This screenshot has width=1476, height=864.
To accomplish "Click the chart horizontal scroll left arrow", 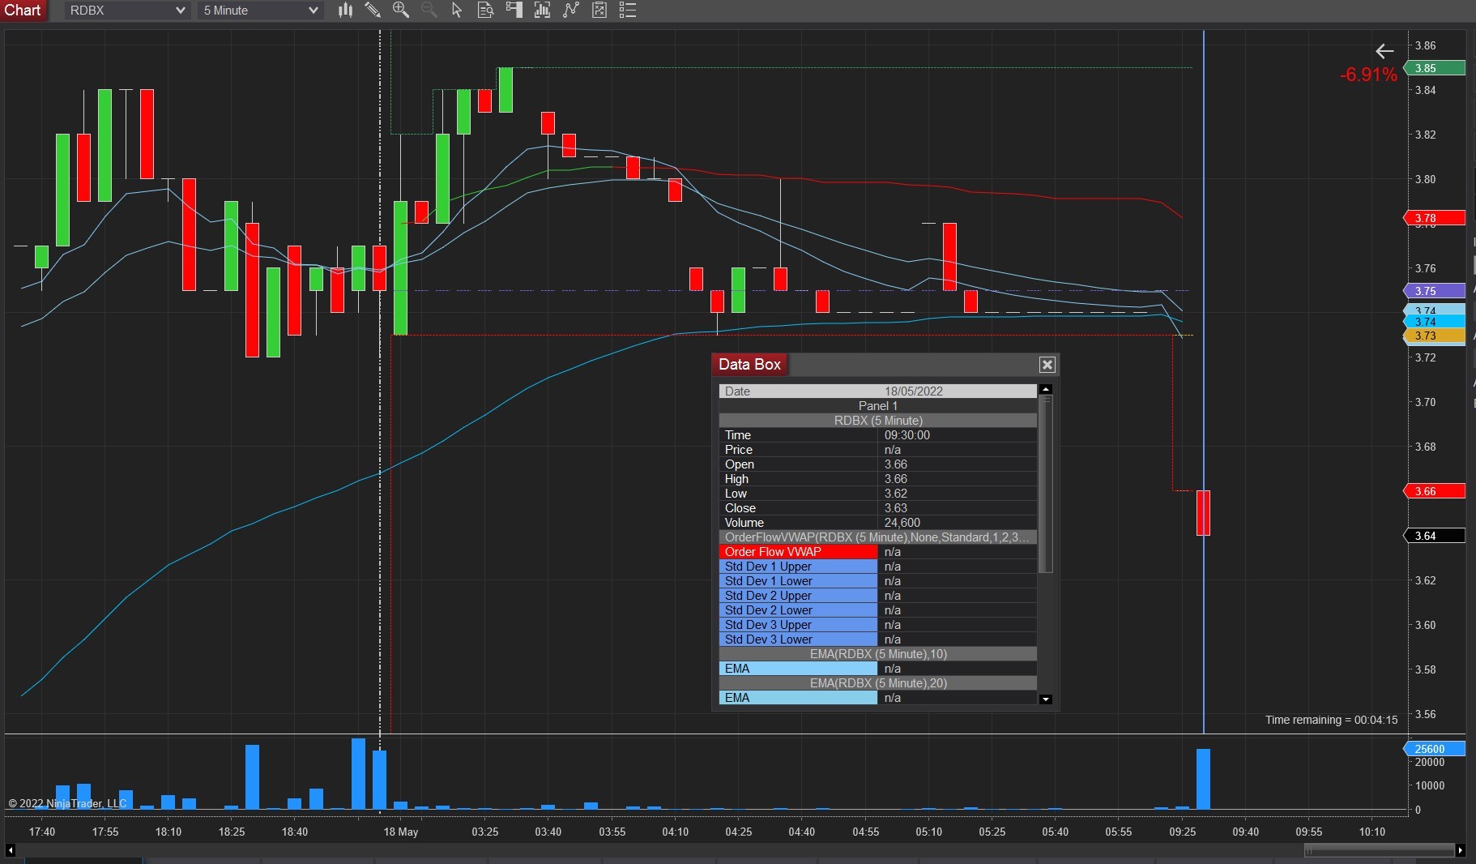I will tap(11, 850).
